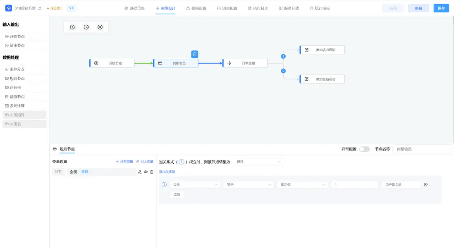Click the 节点名称 input field
454x248 pixels.
[x=422, y=149]
